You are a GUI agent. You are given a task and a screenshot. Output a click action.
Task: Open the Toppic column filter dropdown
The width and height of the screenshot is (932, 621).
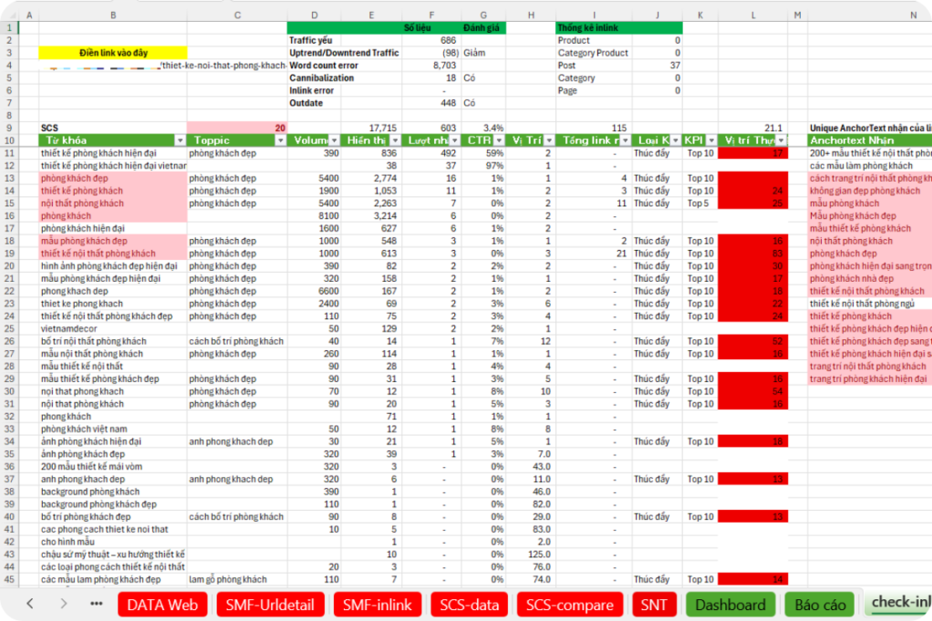click(280, 141)
